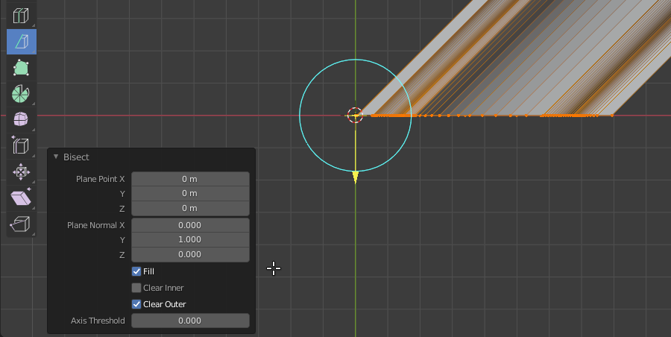Click the Plane Normal X field
The width and height of the screenshot is (671, 337).
point(189,225)
